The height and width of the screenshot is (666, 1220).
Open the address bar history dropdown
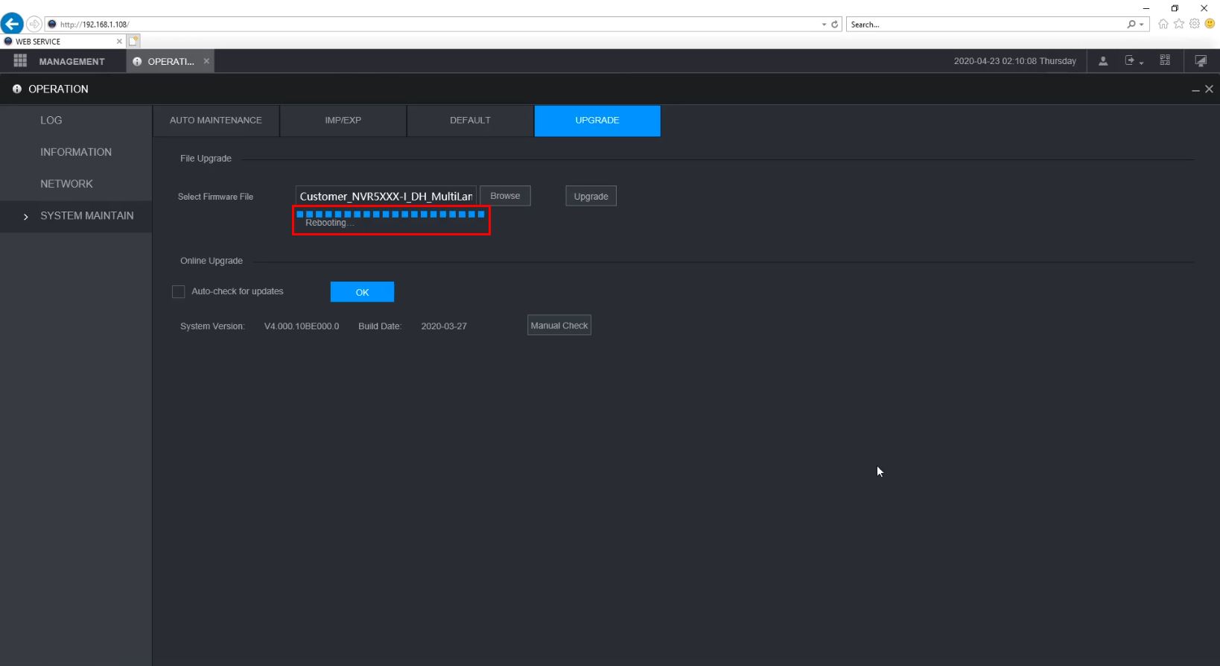pos(824,25)
